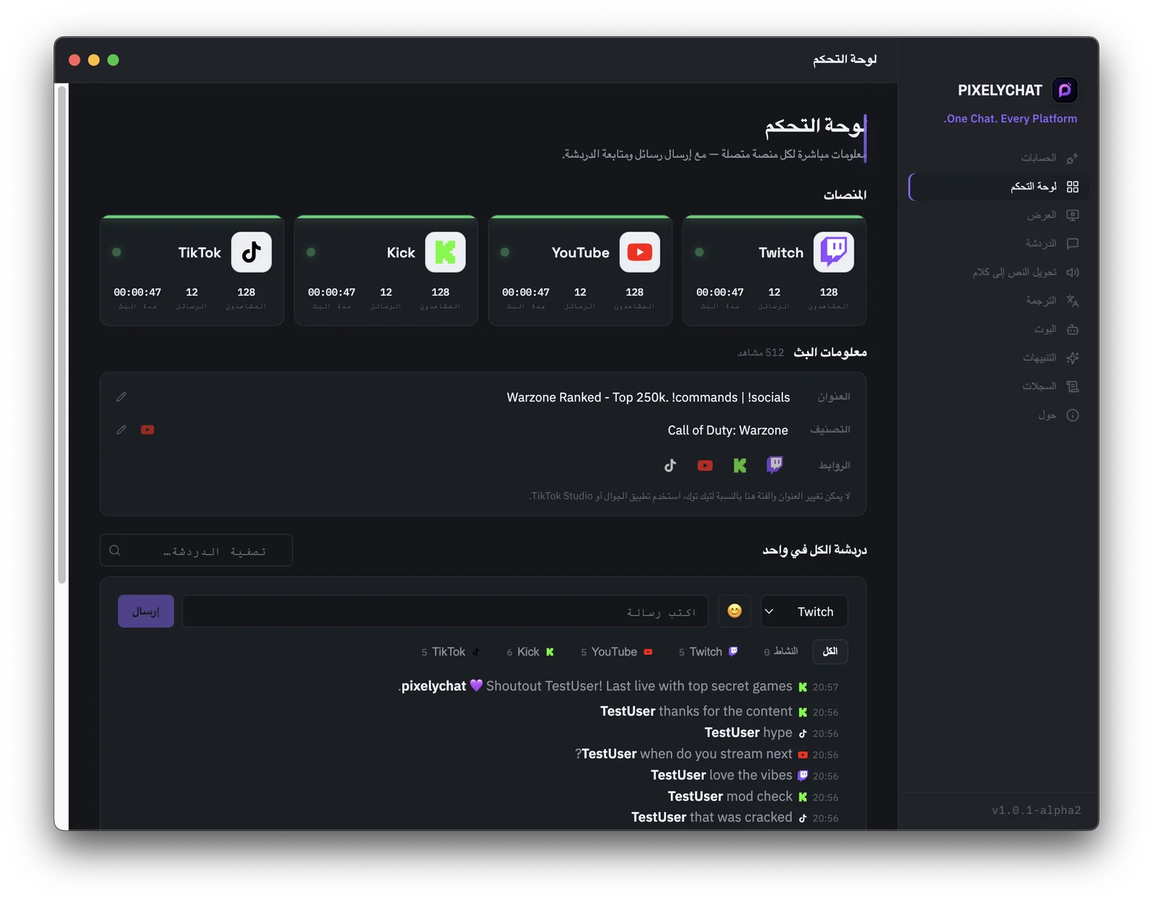The width and height of the screenshot is (1153, 902).
Task: Open the Twitch link icon in الروابط row
Action: tap(775, 465)
